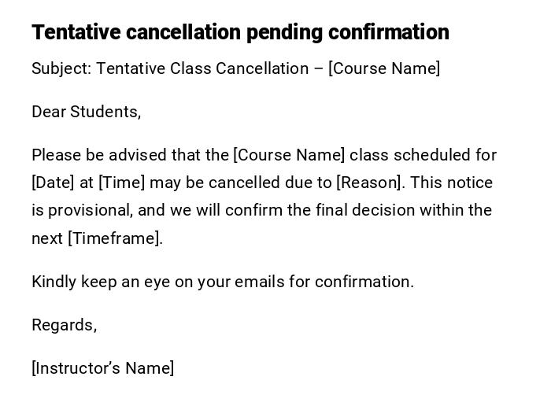Click the [Course Name] placeholder in body paragraph
The width and height of the screenshot is (551, 417).
coord(289,155)
